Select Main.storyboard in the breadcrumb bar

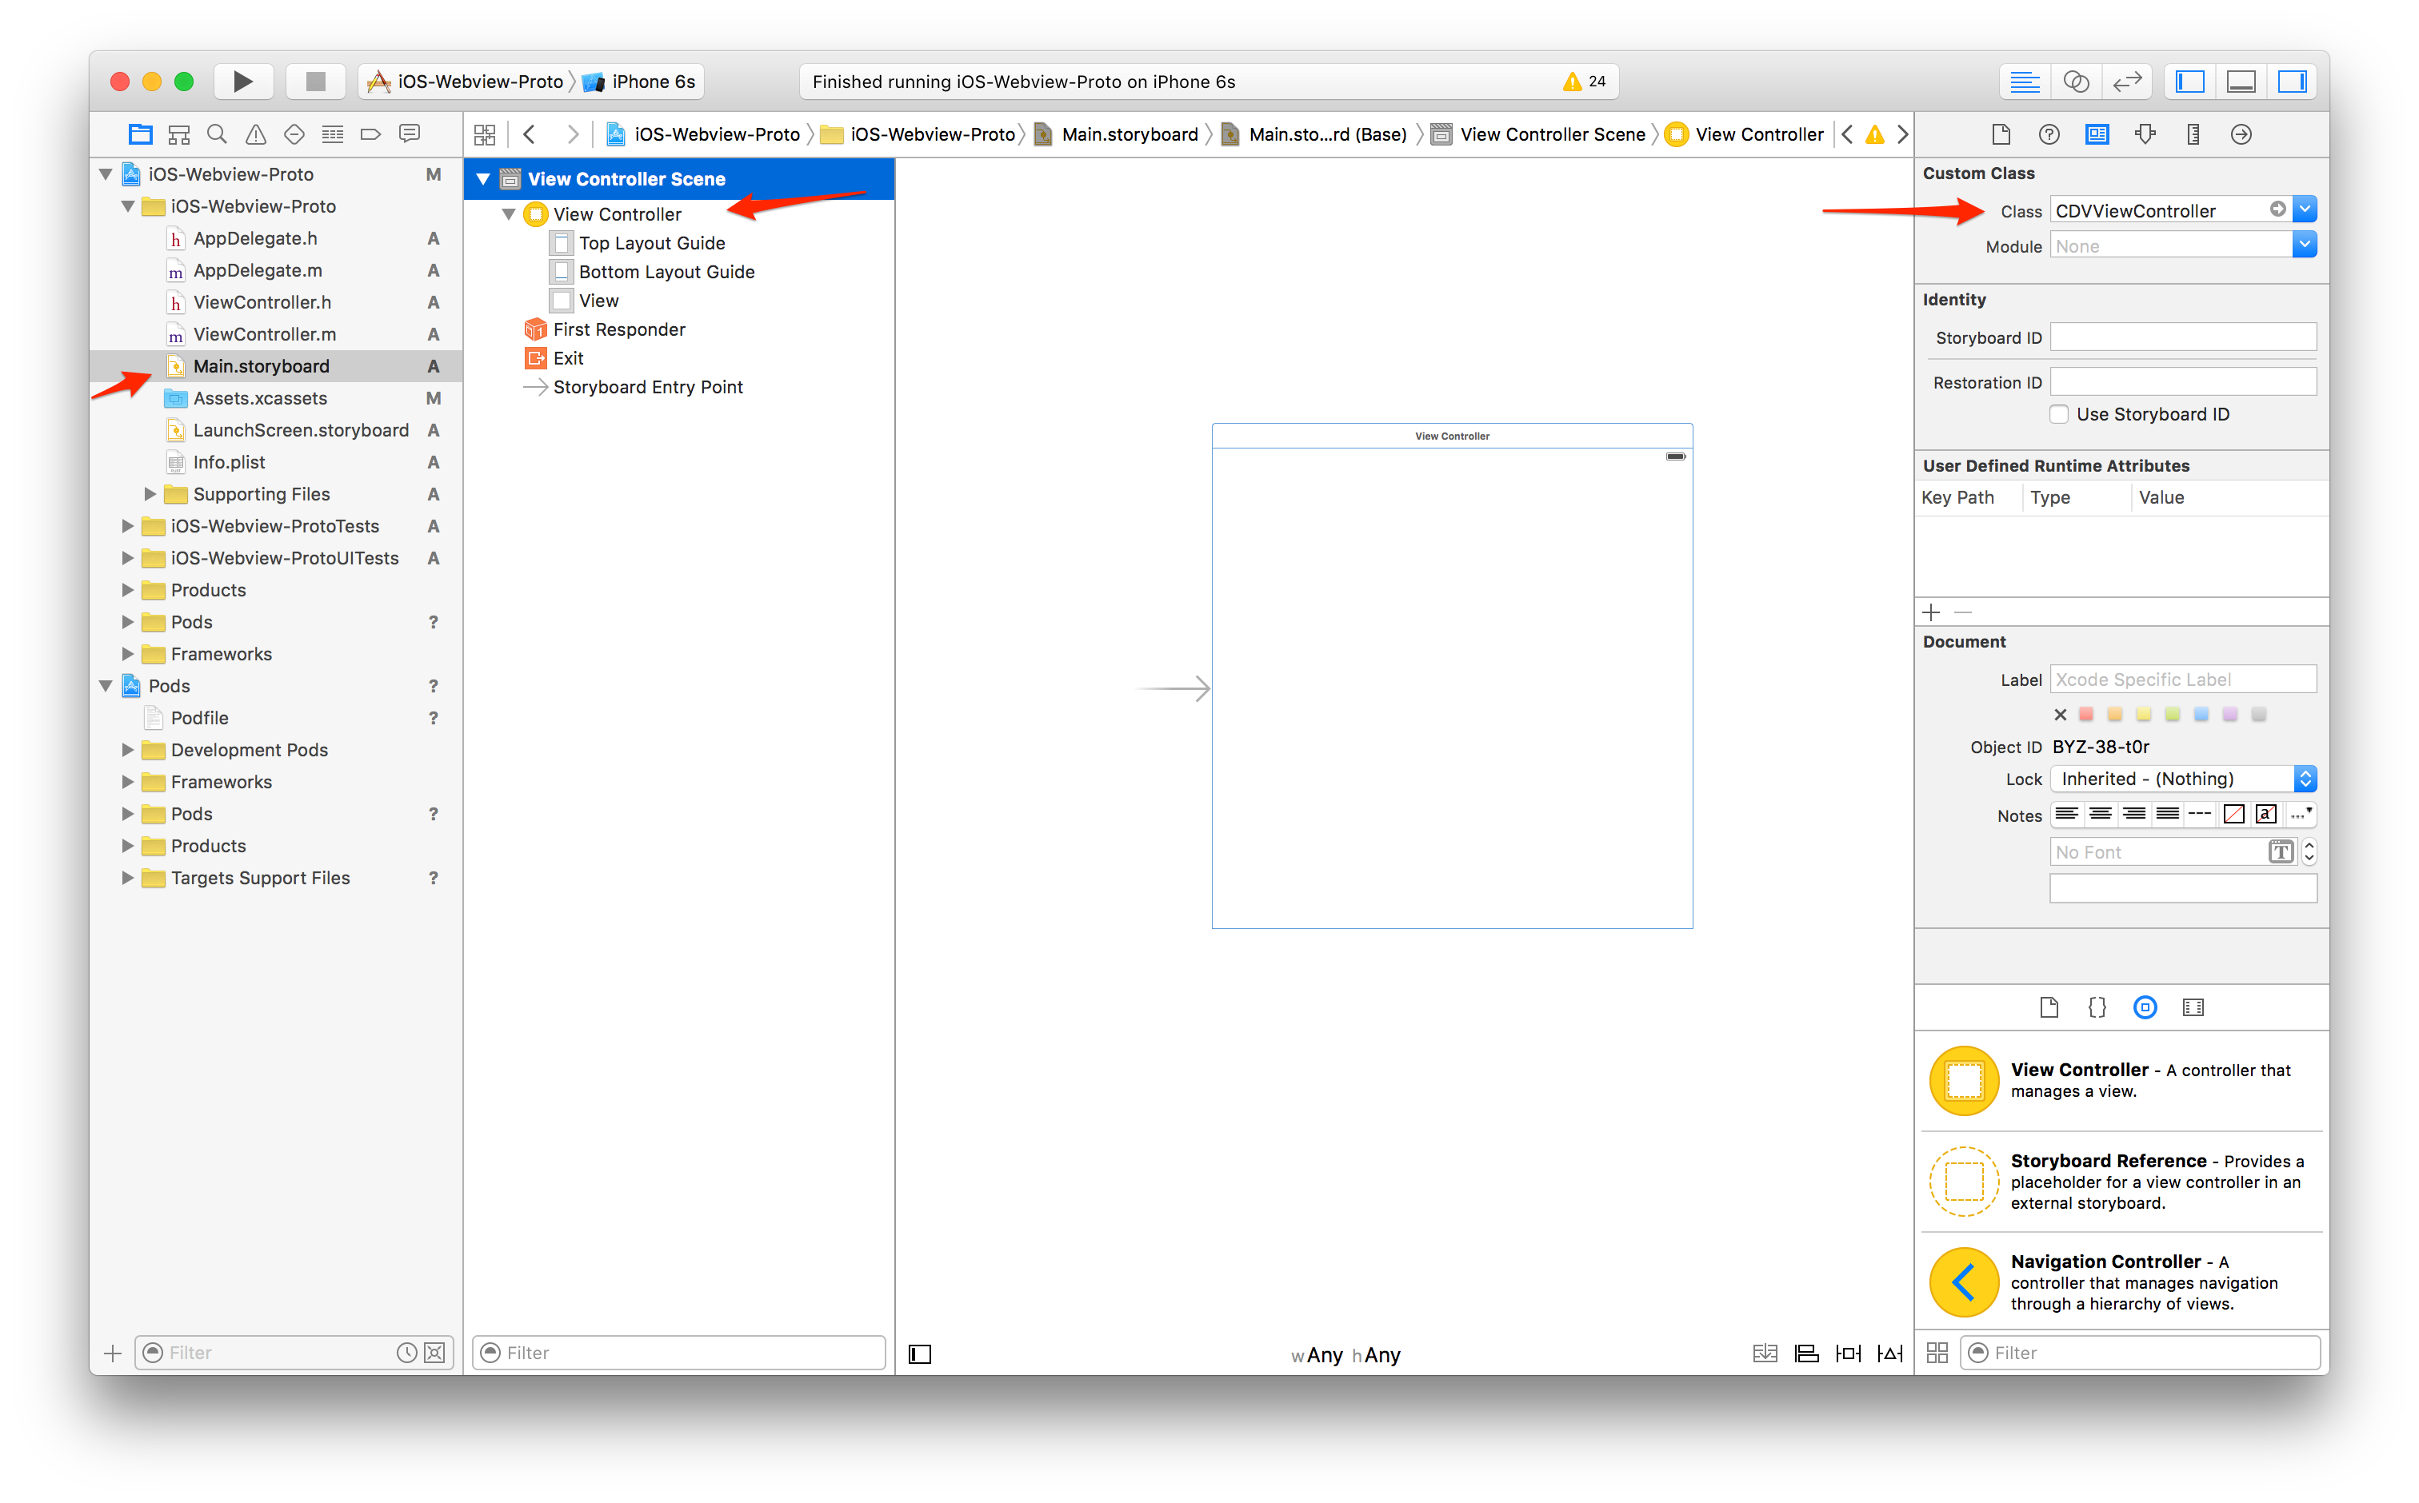tap(1129, 134)
